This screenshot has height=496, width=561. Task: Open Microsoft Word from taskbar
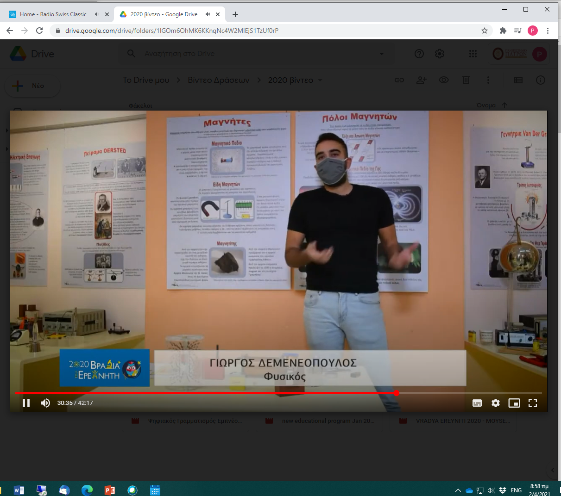click(19, 490)
